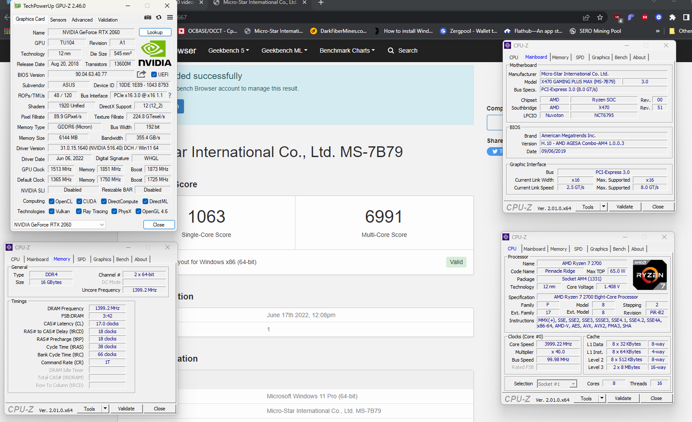Screen dimensions: 692x422
Task: Click the browser back arrow
Action: 6,17
